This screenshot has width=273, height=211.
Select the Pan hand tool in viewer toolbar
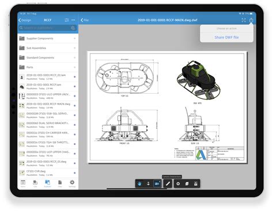[139, 183]
